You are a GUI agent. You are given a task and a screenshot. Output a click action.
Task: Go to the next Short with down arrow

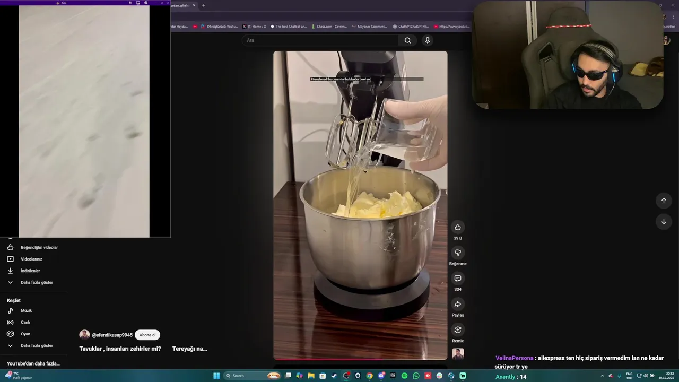coord(664,222)
